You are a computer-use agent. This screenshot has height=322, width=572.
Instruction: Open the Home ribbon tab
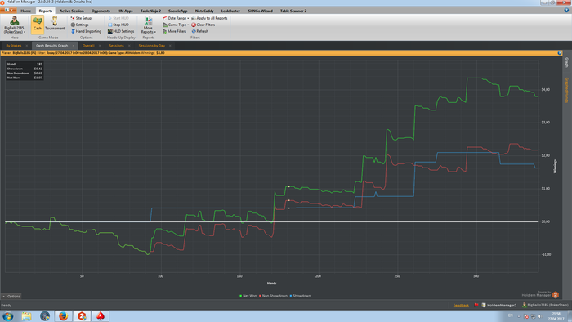coord(26,11)
